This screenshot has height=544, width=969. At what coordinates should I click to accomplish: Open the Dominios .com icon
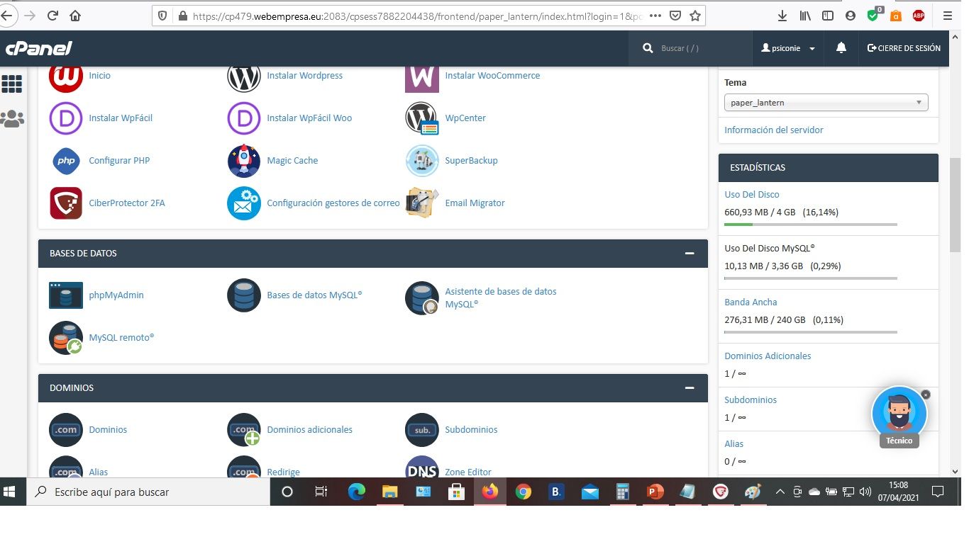pyautogui.click(x=66, y=430)
